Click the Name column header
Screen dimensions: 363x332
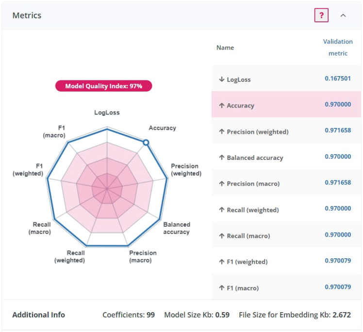(225, 47)
